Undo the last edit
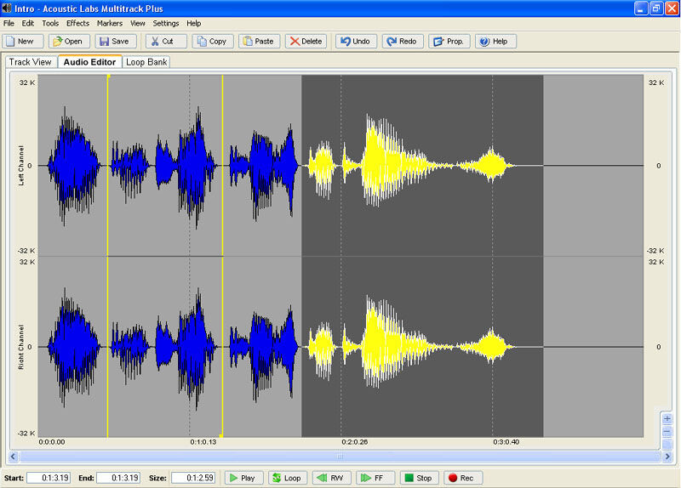This screenshot has width=681, height=488. tap(356, 41)
